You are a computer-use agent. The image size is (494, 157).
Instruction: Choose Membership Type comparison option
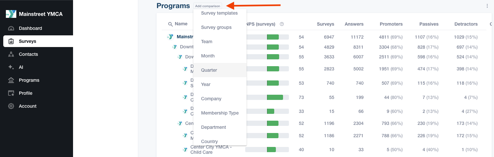click(x=220, y=113)
